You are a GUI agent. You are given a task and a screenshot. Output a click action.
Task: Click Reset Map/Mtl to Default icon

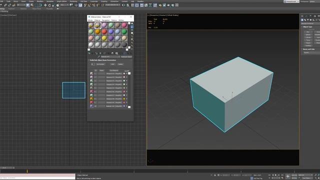[100, 53]
